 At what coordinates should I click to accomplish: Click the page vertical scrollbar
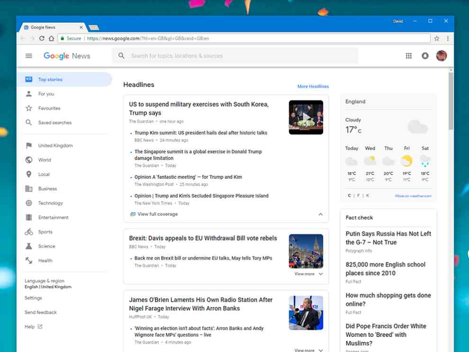pyautogui.click(x=451, y=100)
